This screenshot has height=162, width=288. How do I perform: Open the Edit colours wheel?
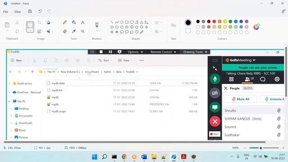[256, 27]
